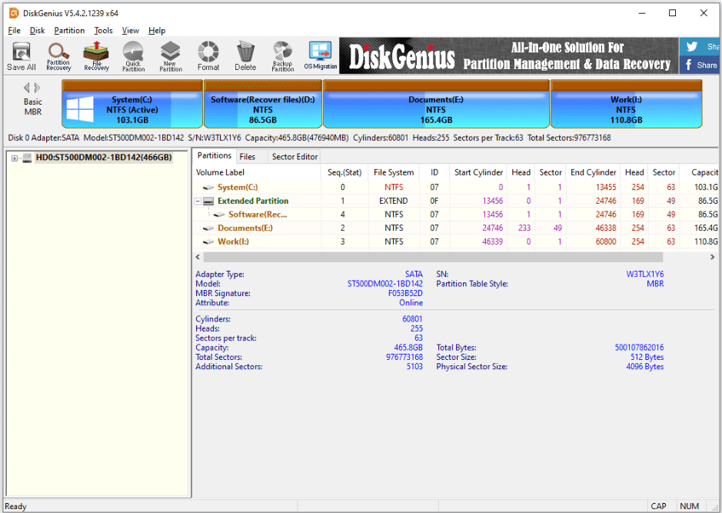Start the OS Migration tool
The height and width of the screenshot is (513, 722).
[x=320, y=56]
